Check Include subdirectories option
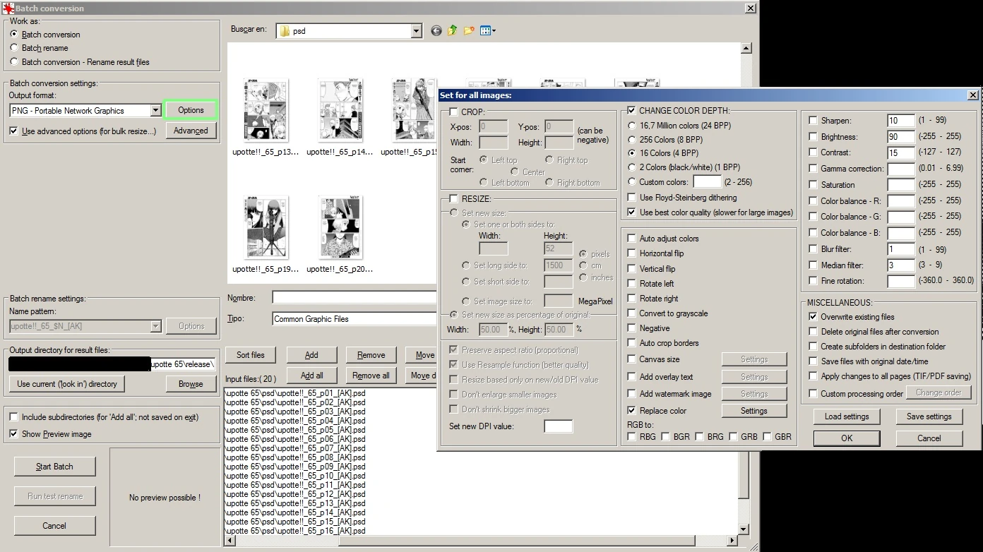The height and width of the screenshot is (552, 983). coord(14,417)
